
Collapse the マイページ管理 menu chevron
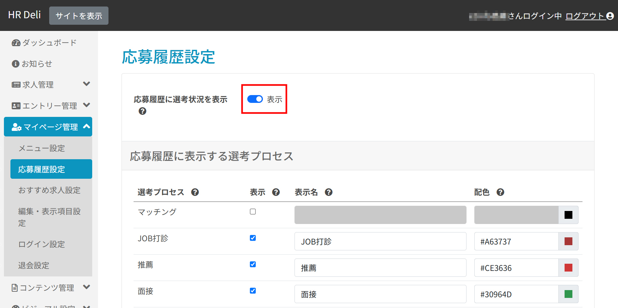coord(86,126)
